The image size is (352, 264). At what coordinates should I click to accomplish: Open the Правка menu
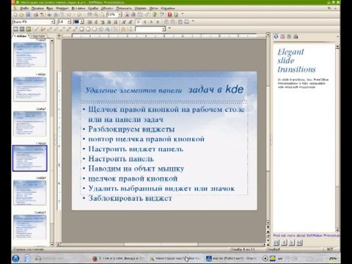[x=37, y=8]
